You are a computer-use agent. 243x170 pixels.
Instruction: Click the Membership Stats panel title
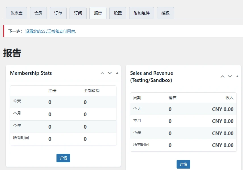[31, 73]
